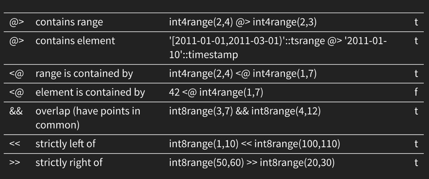
Task: Click the "strictly right of" description
Action: click(69, 162)
